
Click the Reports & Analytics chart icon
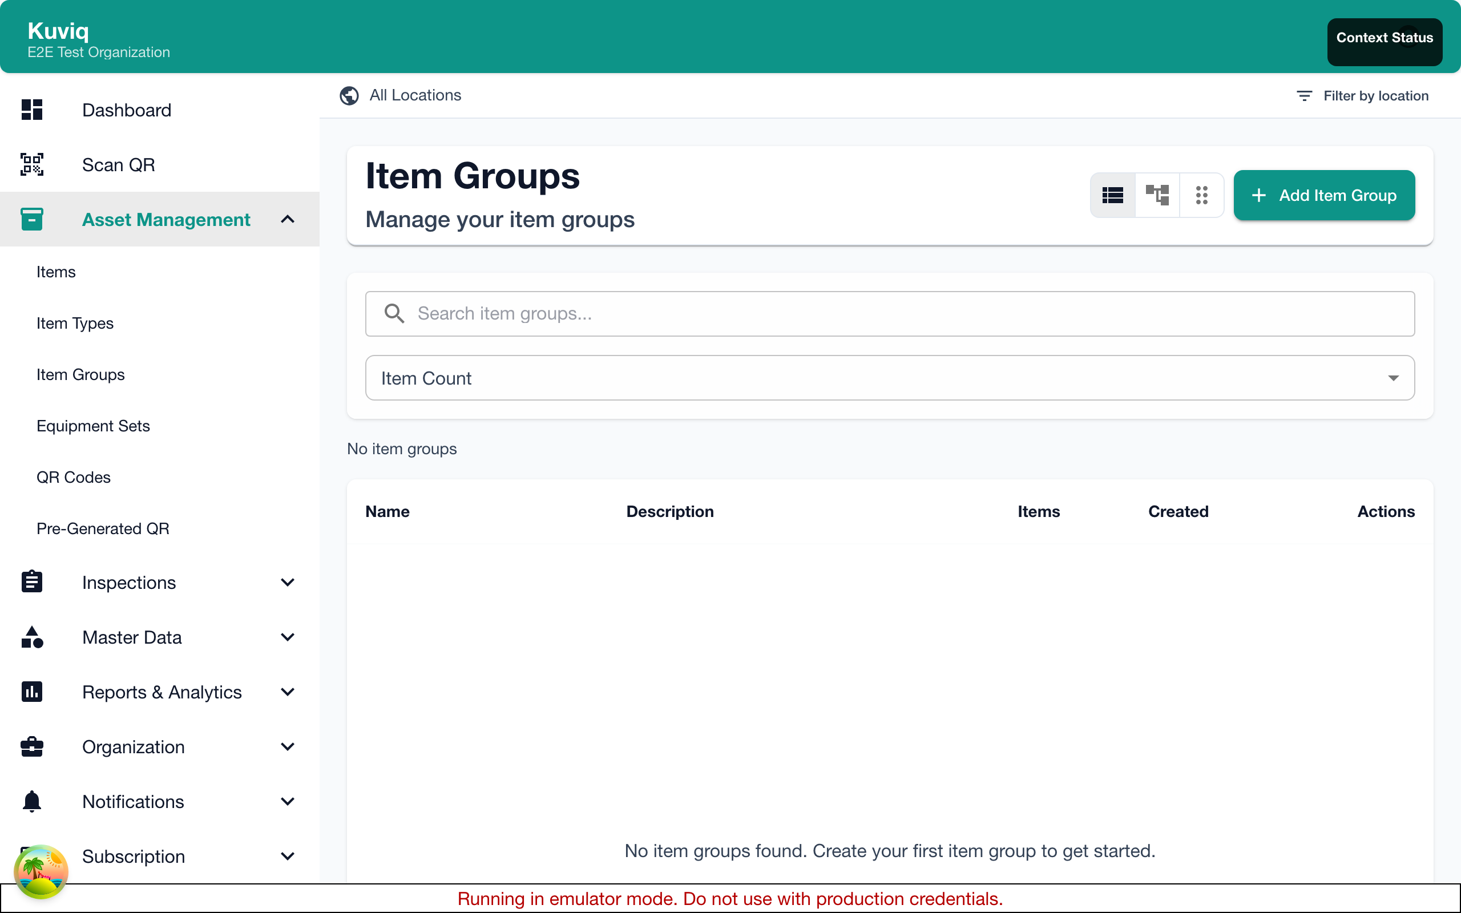(31, 692)
